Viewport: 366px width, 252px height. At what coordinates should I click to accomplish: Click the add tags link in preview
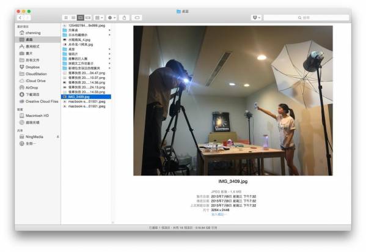(x=218, y=214)
